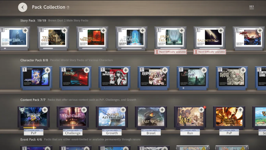Screen dimensions: 266x150
Task: Click the Story Pack 19/19 heading
Action: (33, 20)
